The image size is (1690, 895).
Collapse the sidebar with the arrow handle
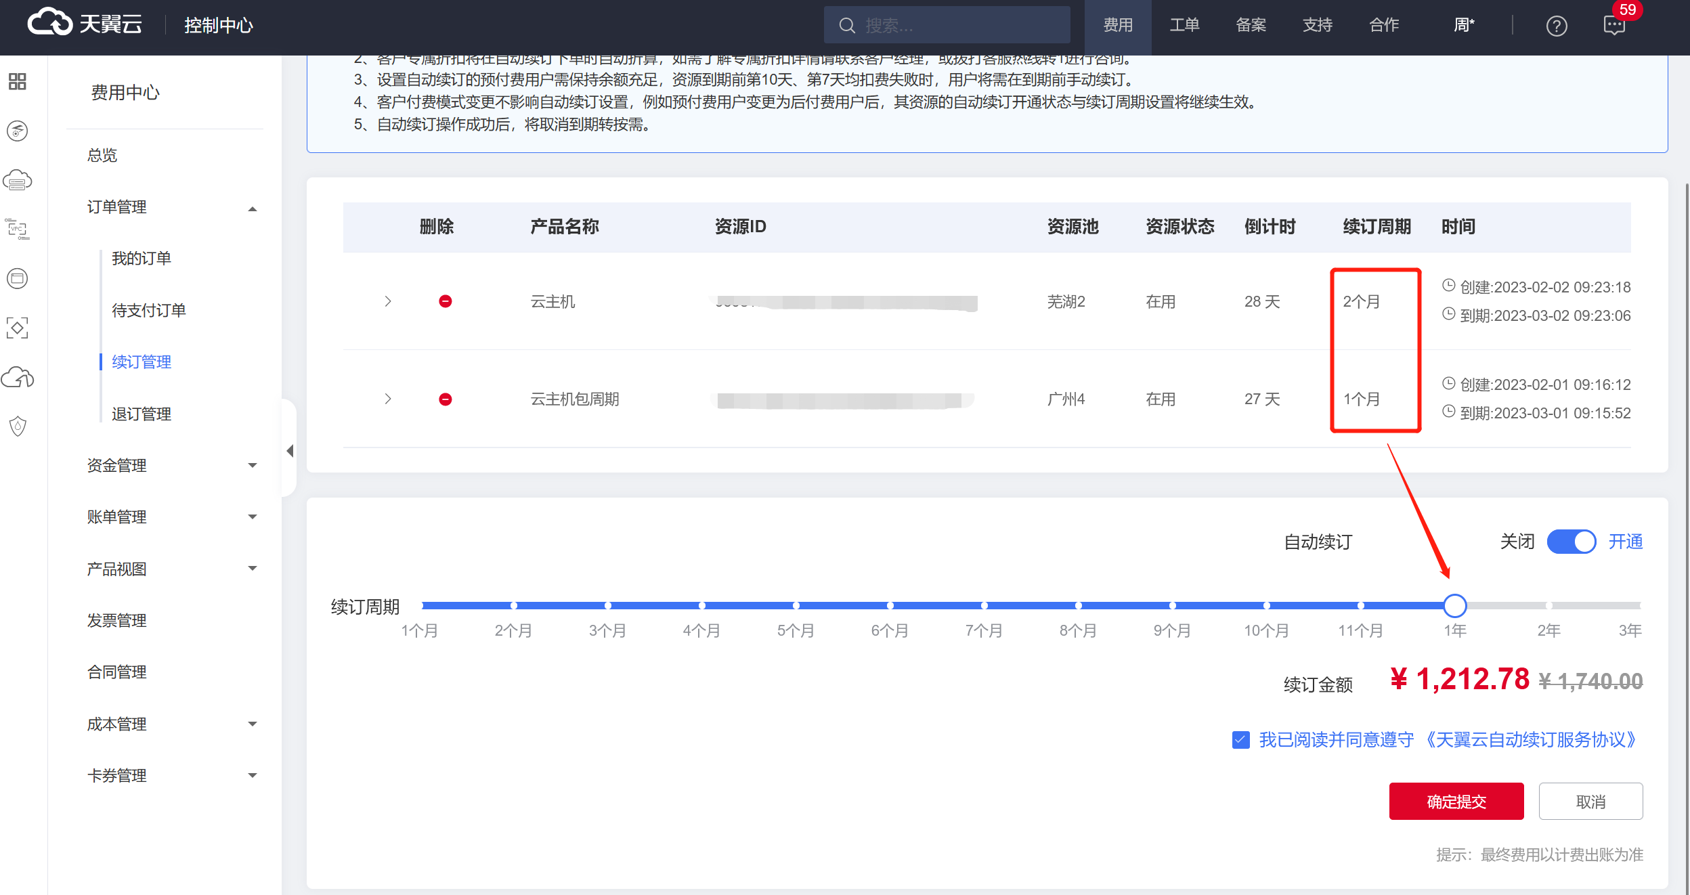tap(290, 450)
